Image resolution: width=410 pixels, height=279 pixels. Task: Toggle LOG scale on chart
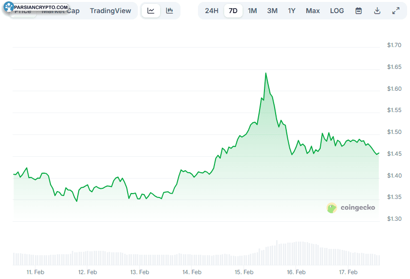pyautogui.click(x=337, y=11)
